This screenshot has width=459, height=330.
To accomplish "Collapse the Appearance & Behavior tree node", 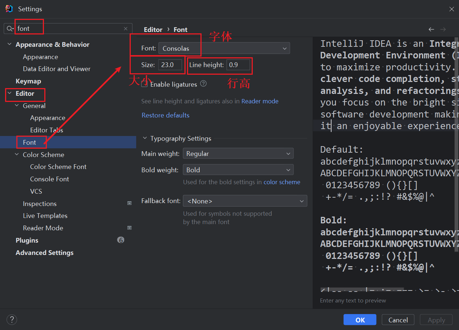I will (x=9, y=44).
